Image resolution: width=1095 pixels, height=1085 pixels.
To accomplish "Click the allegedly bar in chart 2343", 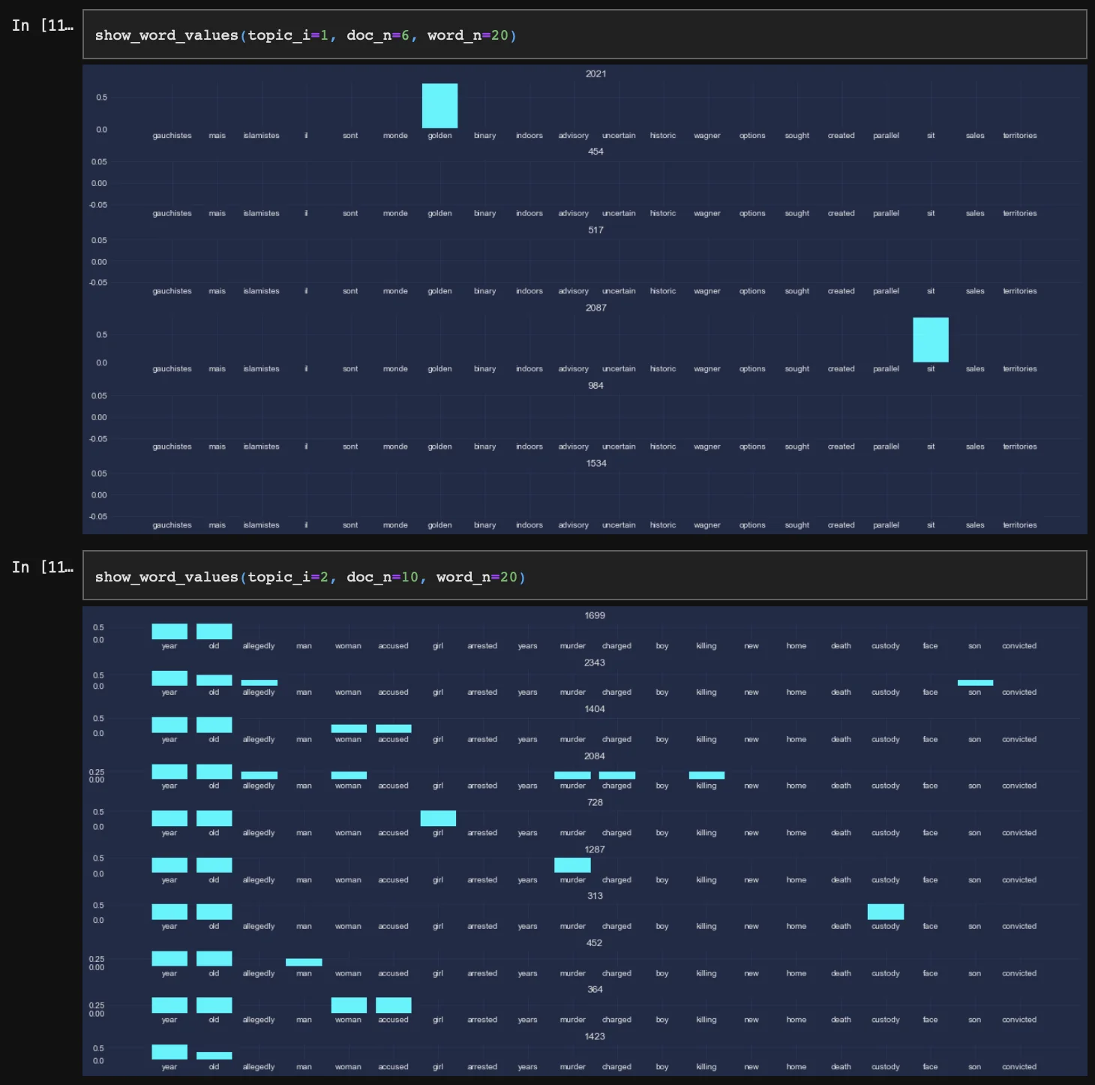I will (x=259, y=683).
